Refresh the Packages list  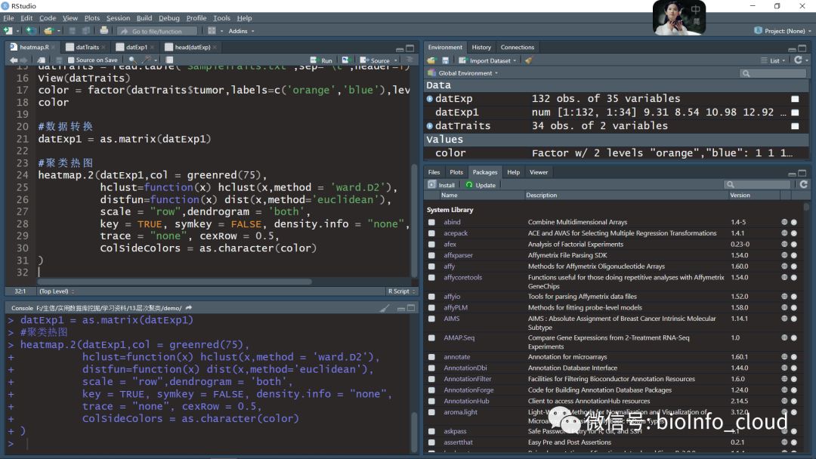pos(803,184)
